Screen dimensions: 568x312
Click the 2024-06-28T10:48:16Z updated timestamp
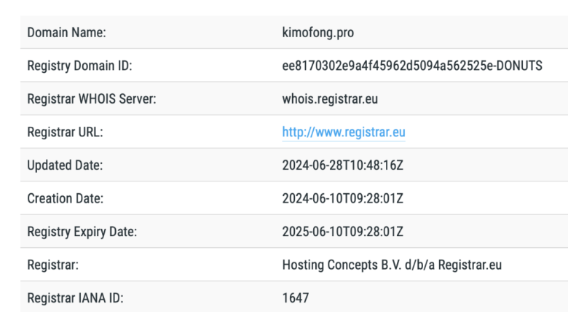342,165
